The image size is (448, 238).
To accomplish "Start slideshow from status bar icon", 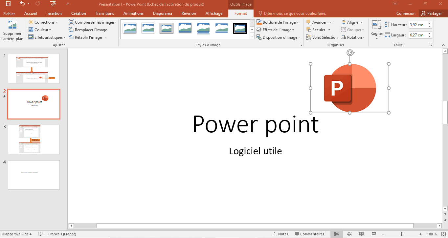I will click(374, 234).
